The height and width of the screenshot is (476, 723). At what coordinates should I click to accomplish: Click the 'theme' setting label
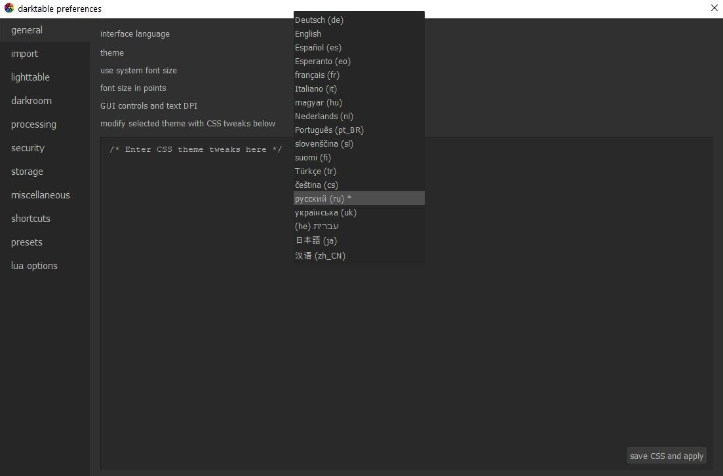tap(112, 53)
